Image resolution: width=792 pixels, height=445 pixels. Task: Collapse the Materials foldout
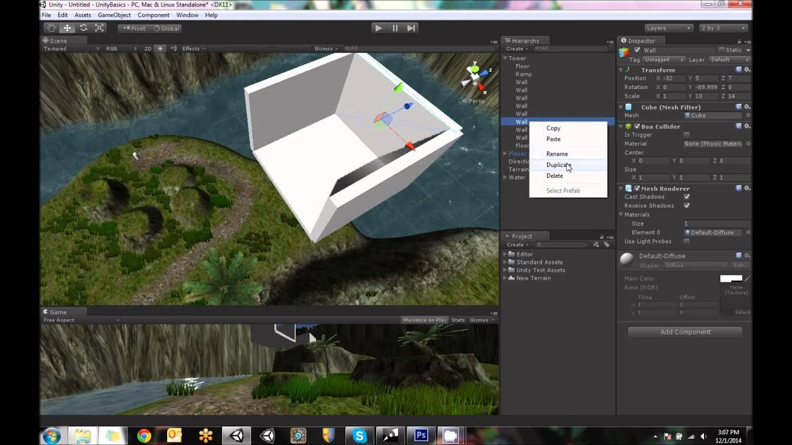(621, 214)
